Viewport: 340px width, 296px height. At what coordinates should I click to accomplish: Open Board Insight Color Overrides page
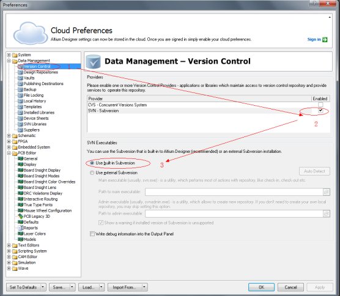coord(49,182)
